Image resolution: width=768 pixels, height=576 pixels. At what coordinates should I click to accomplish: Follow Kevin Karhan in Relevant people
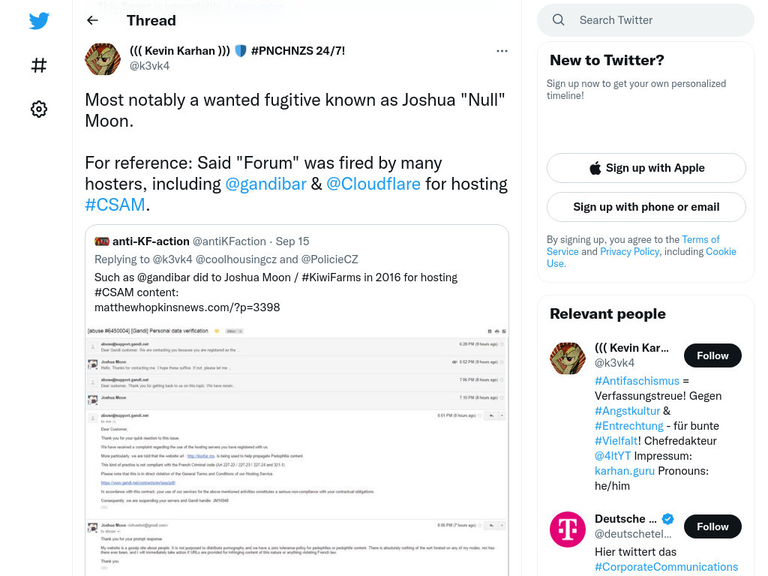pos(712,355)
